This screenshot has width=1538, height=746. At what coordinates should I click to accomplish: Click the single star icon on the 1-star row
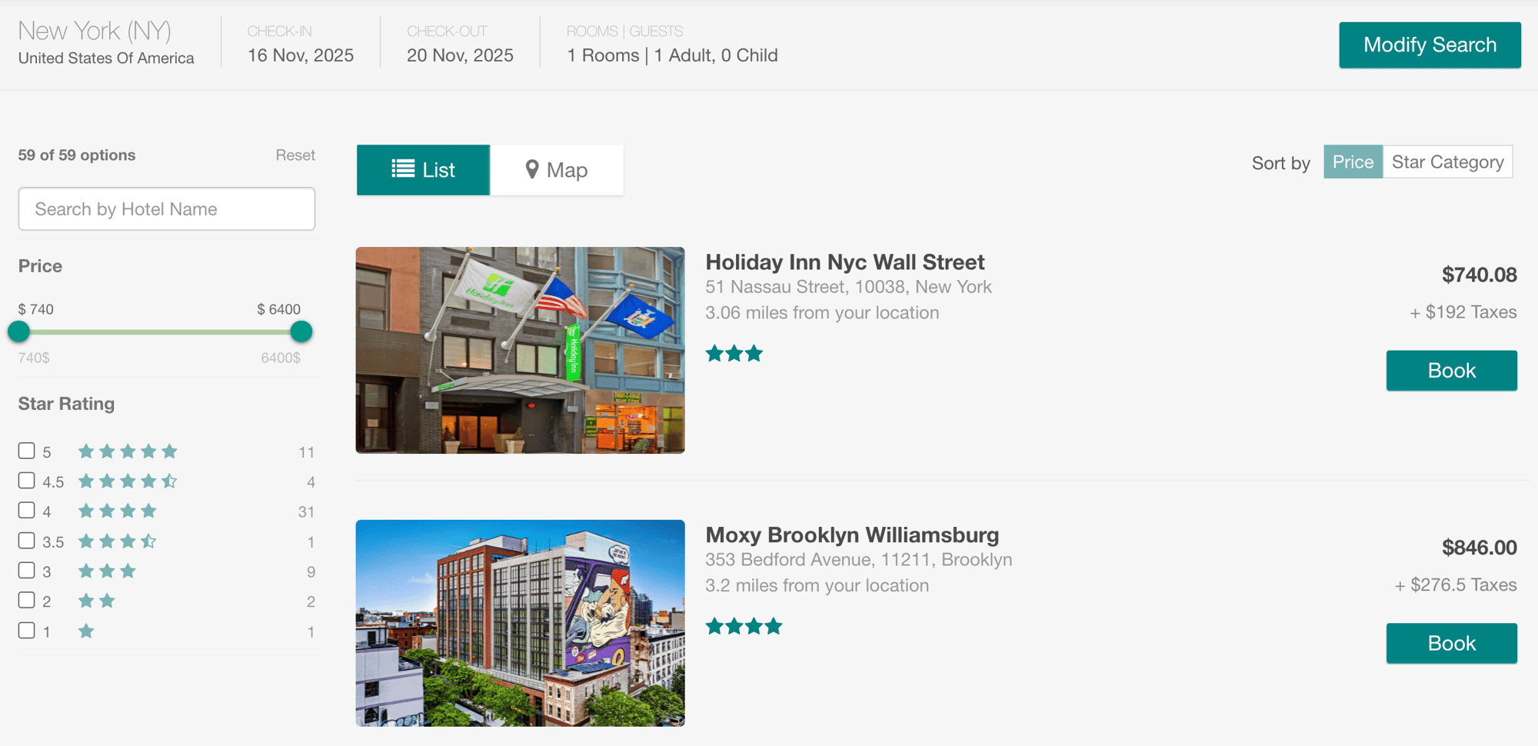86,631
